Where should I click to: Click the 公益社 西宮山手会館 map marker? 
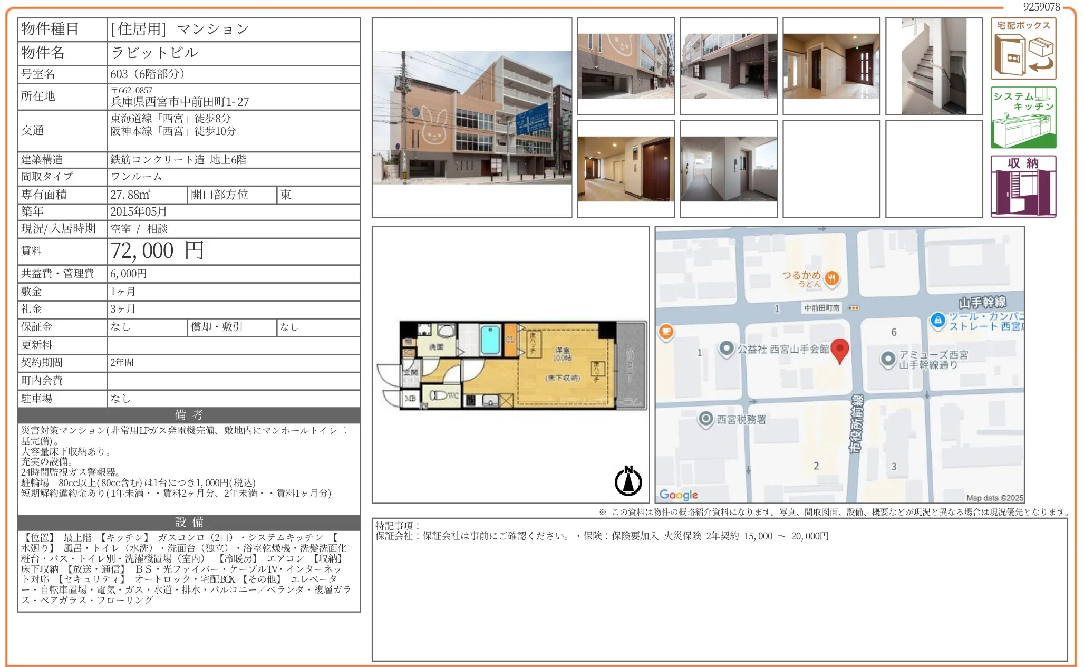coord(727,349)
